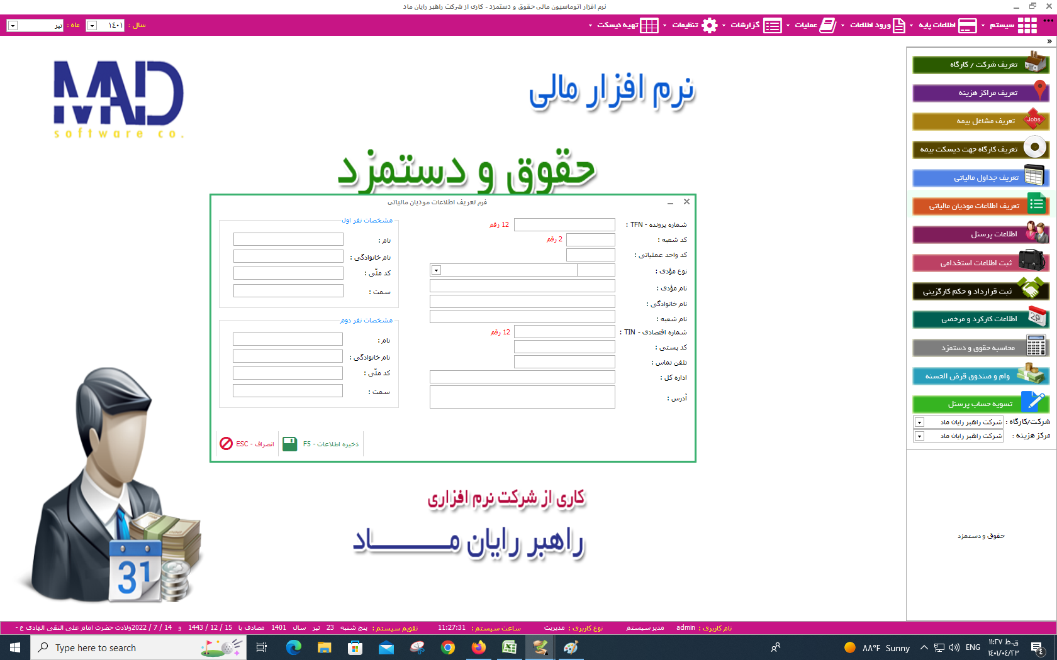The height and width of the screenshot is (660, 1057).
Task: Open File Explorer from the taskbar
Action: tap(324, 647)
